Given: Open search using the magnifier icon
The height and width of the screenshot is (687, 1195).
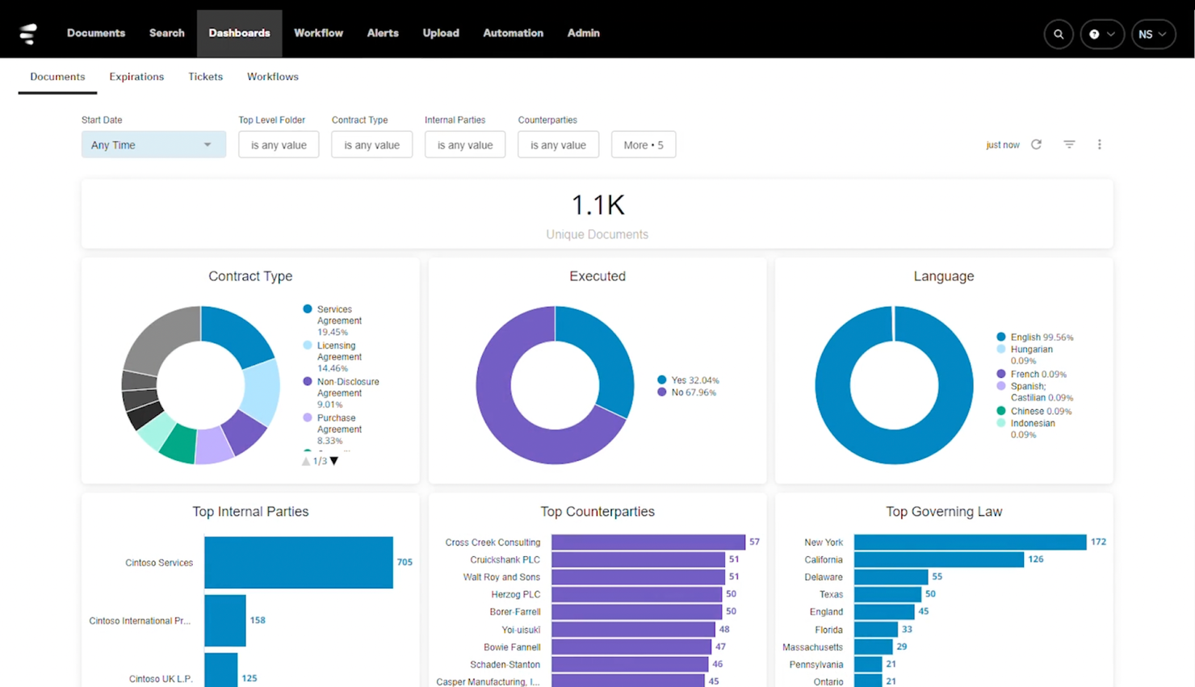Looking at the screenshot, I should tap(1058, 34).
